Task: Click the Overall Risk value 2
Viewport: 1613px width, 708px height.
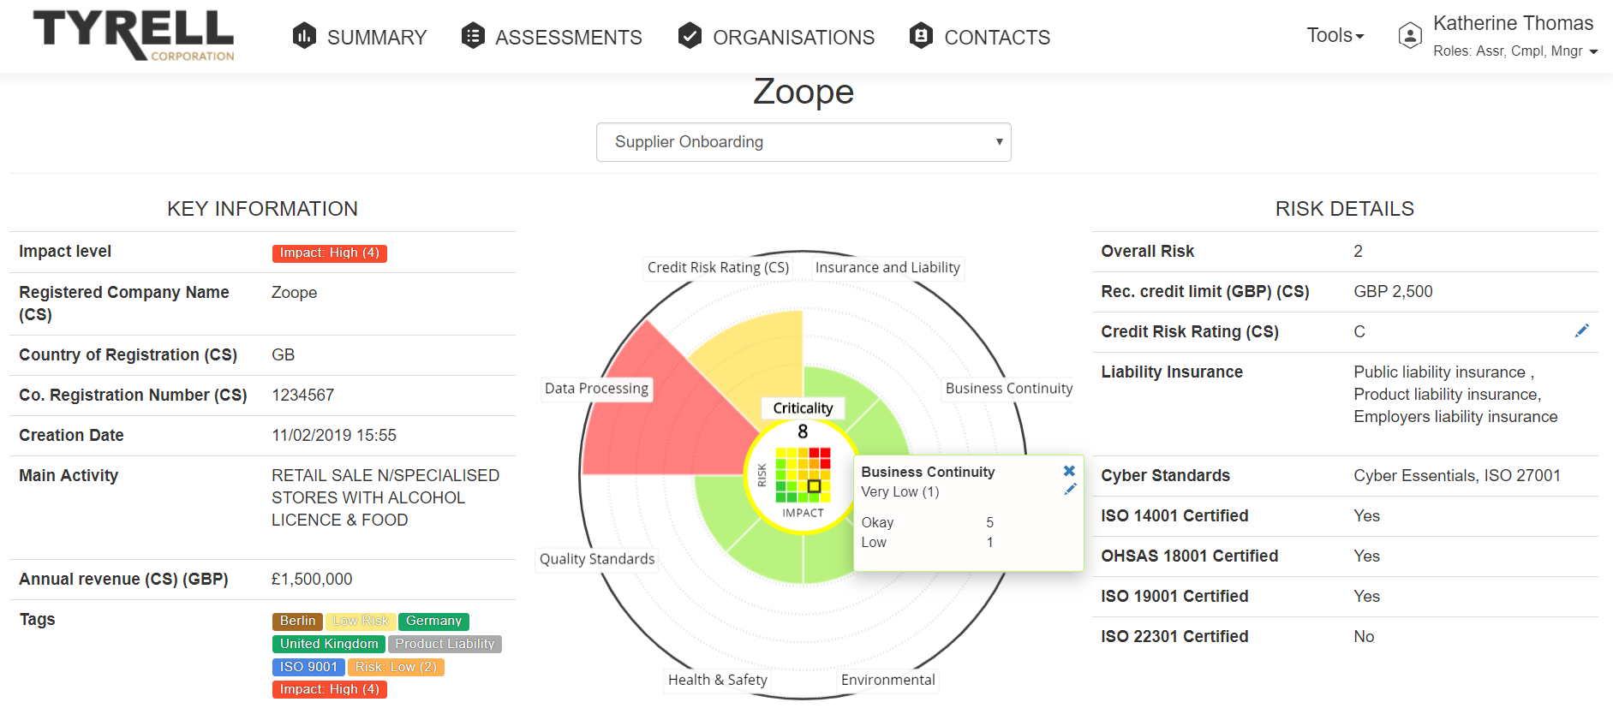Action: (1358, 252)
